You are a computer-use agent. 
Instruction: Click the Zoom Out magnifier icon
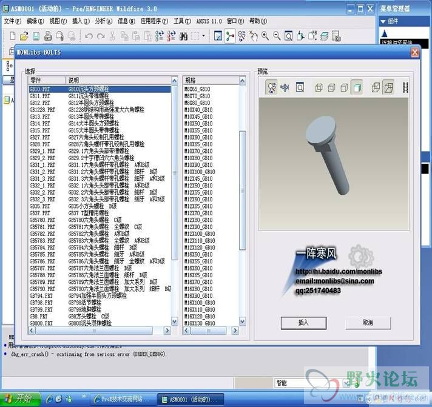pos(277,36)
